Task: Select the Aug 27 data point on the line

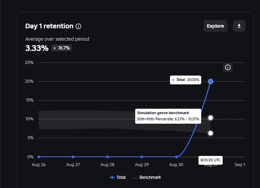Action: click(x=73, y=157)
